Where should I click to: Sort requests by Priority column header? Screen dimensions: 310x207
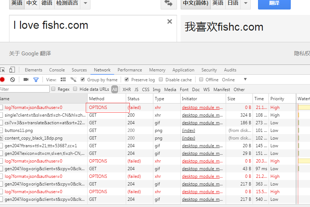pyautogui.click(x=282, y=98)
